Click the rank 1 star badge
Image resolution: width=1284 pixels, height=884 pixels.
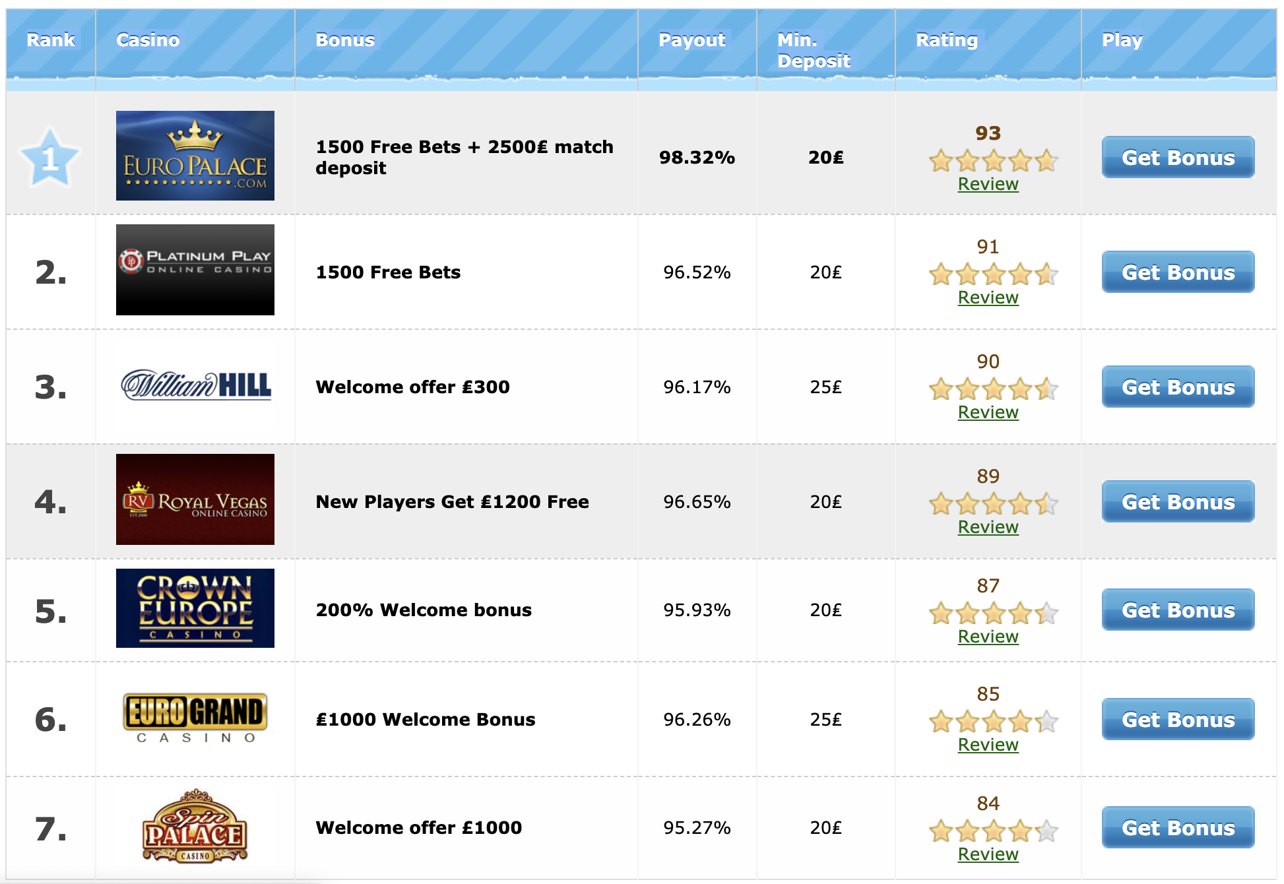pos(50,158)
